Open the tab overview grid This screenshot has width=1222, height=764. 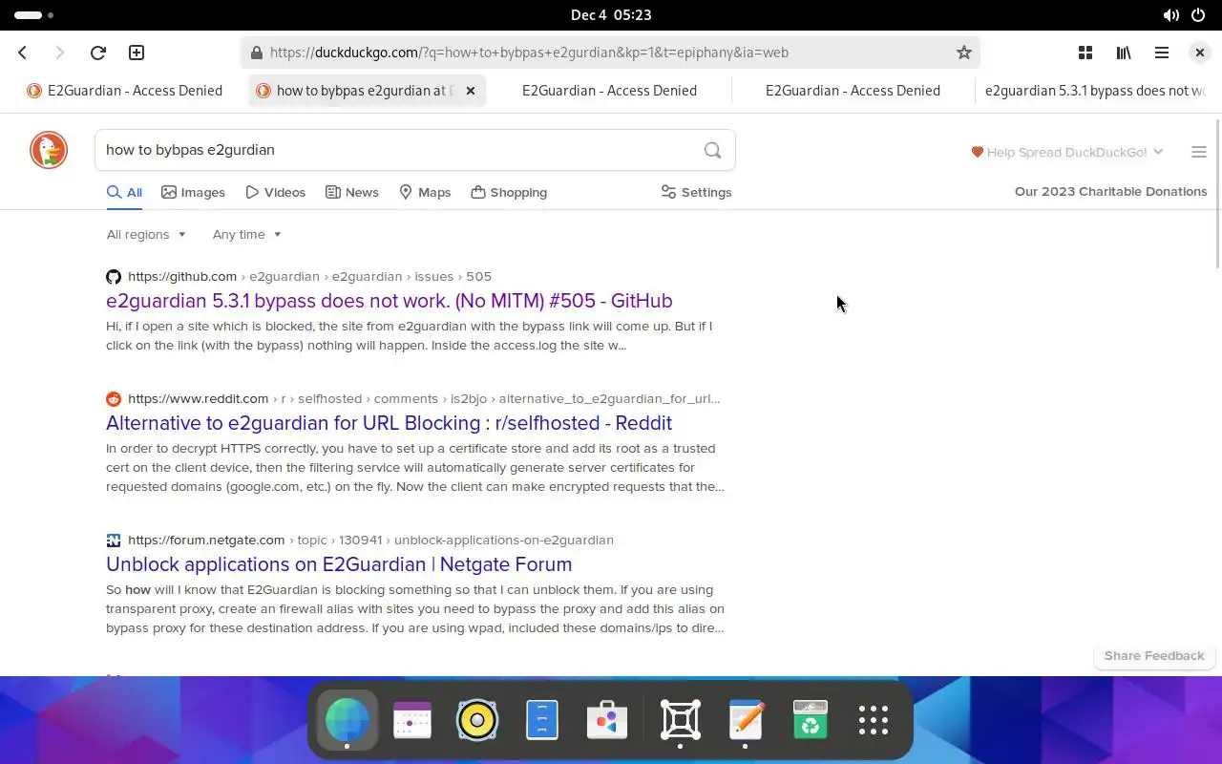(1085, 53)
